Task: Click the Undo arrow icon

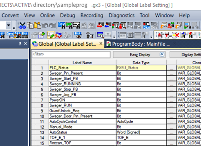Action: point(45,25)
